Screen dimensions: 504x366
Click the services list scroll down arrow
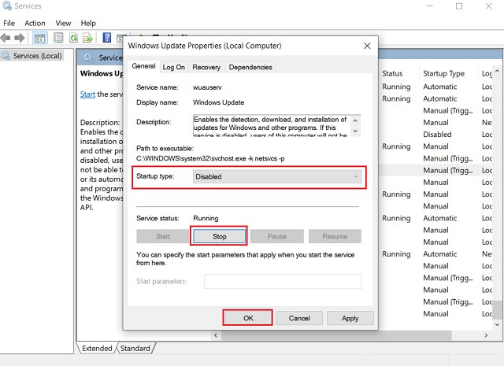click(497, 324)
